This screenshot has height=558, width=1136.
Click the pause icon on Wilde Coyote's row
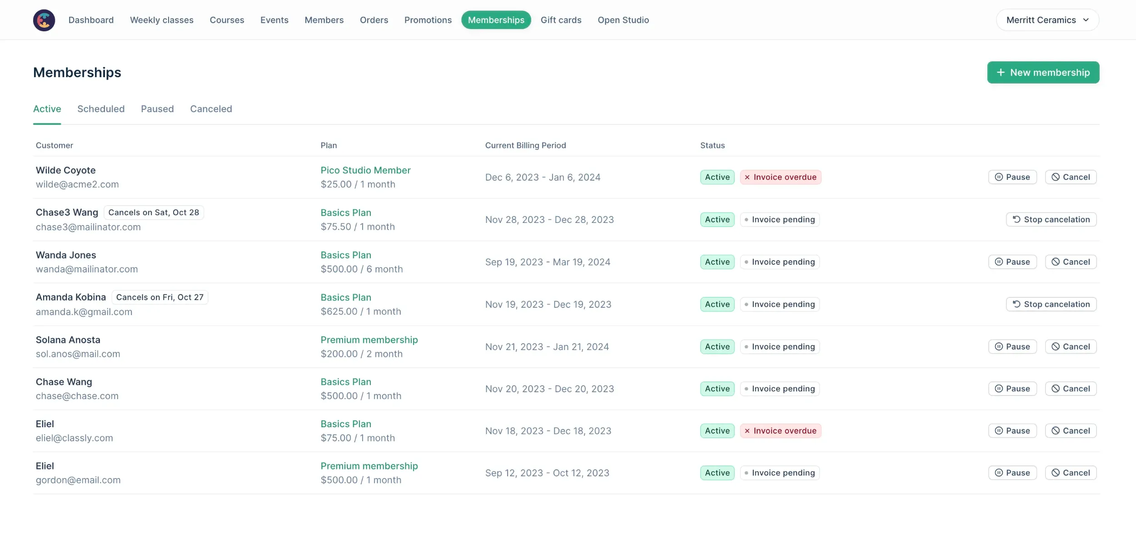coord(998,177)
